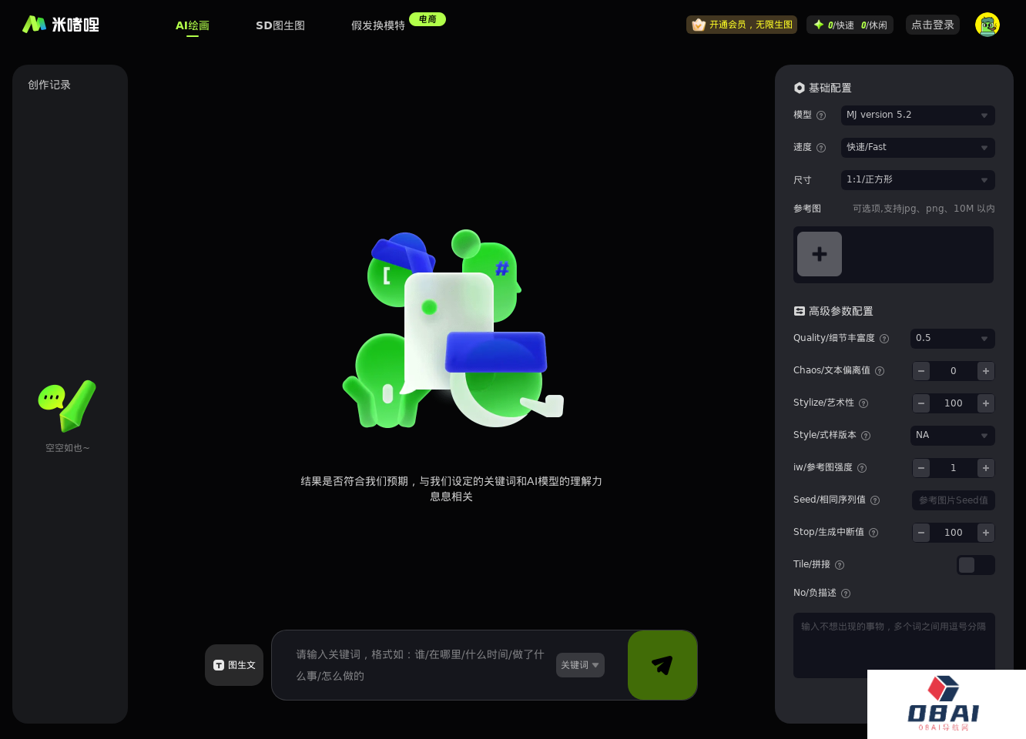The width and height of the screenshot is (1026, 739).
Task: Click 开通会员，无限生图 membership banner
Action: 742,24
